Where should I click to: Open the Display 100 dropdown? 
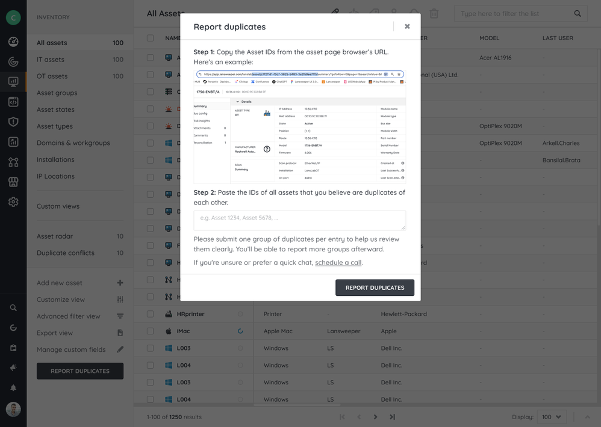tap(551, 417)
